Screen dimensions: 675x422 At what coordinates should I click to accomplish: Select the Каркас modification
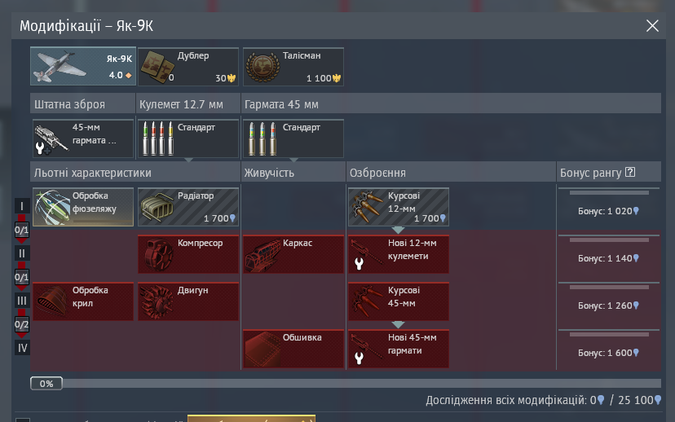coord(293,254)
